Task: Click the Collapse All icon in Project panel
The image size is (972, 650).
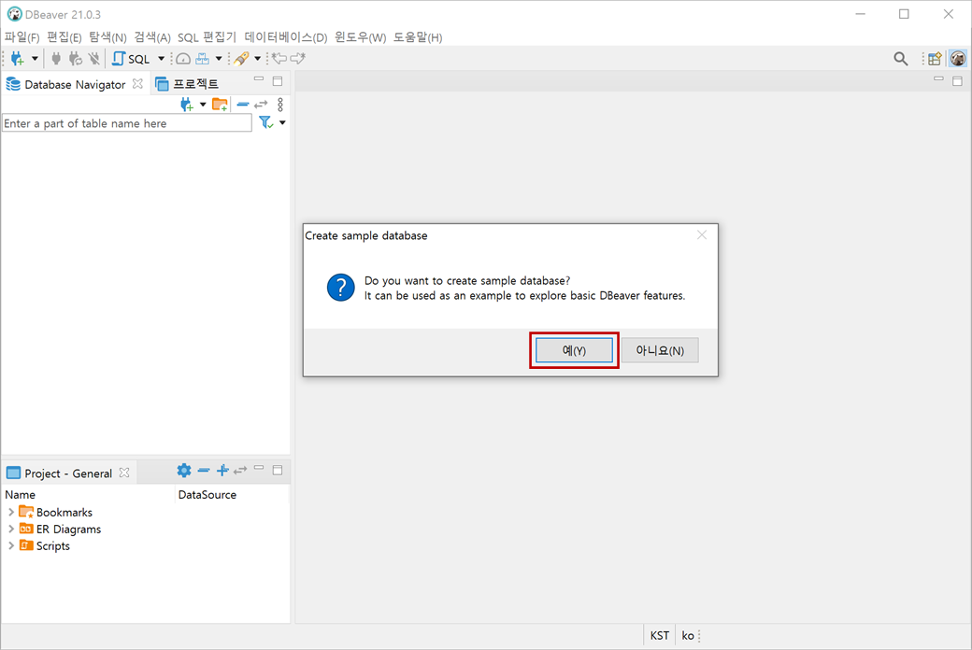Action: [x=204, y=471]
